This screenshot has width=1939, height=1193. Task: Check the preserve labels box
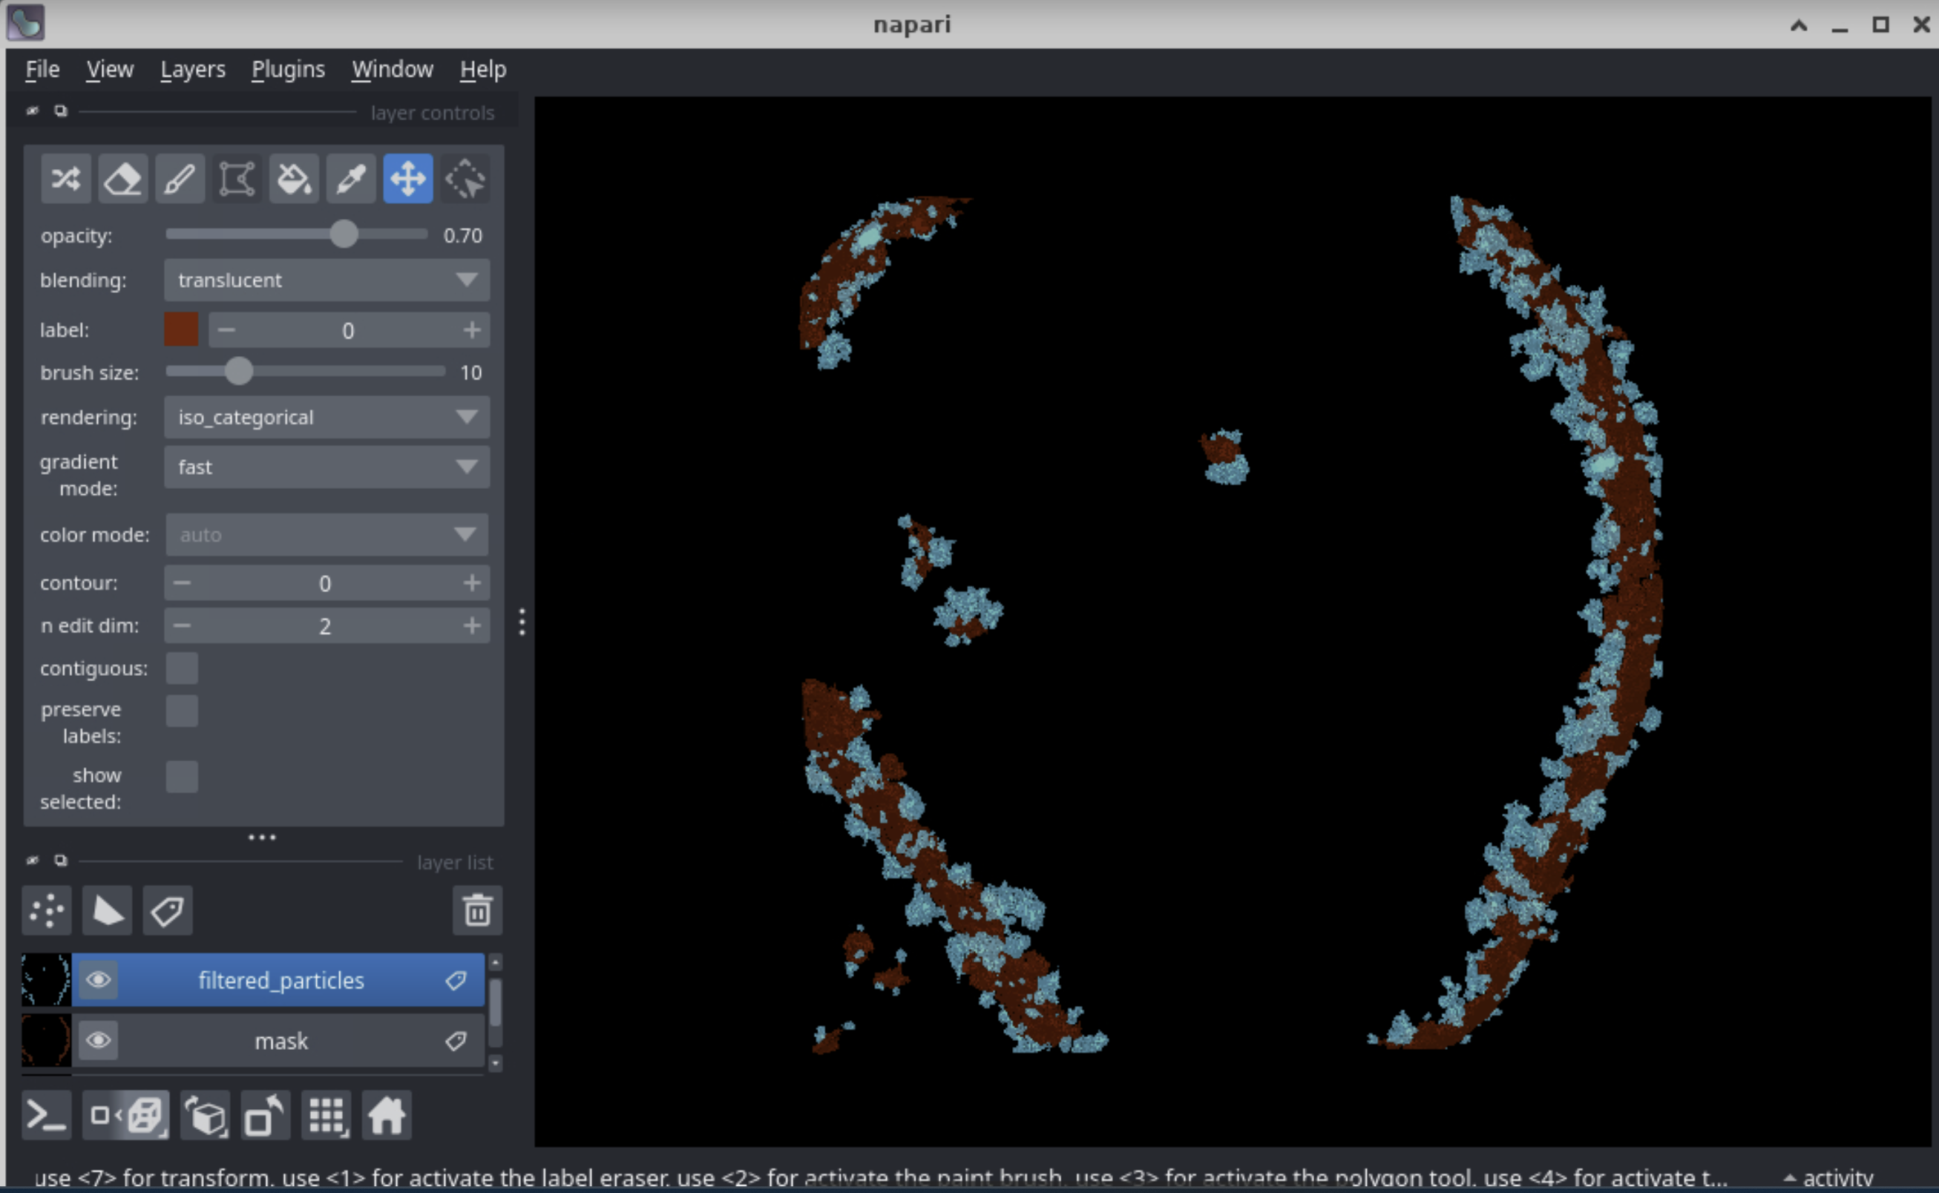[182, 711]
